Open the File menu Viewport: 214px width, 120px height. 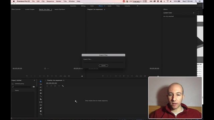(33, 1)
